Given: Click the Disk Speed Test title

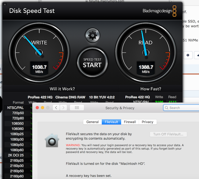Looking at the screenshot, I should [32, 11].
